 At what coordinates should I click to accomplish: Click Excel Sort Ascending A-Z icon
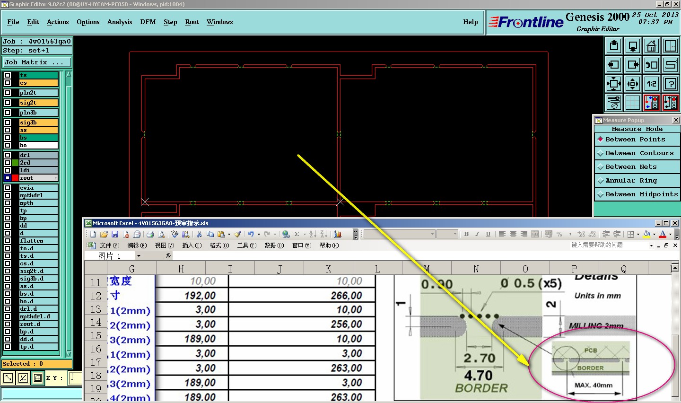click(x=313, y=234)
